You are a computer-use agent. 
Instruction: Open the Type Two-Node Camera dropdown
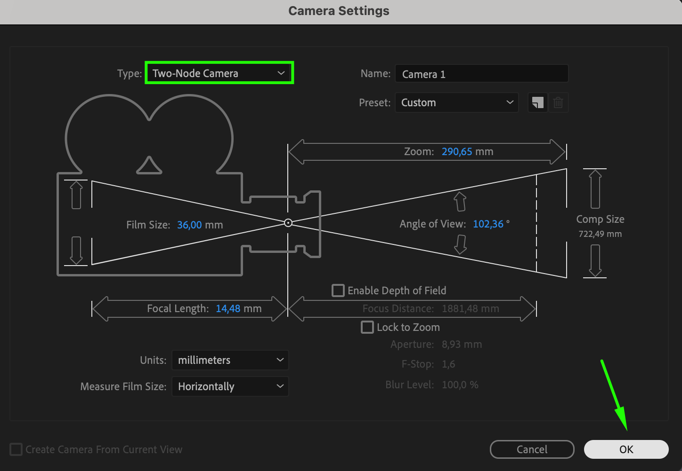(219, 73)
